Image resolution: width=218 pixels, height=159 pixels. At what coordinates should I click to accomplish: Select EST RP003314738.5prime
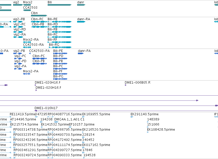30,130
